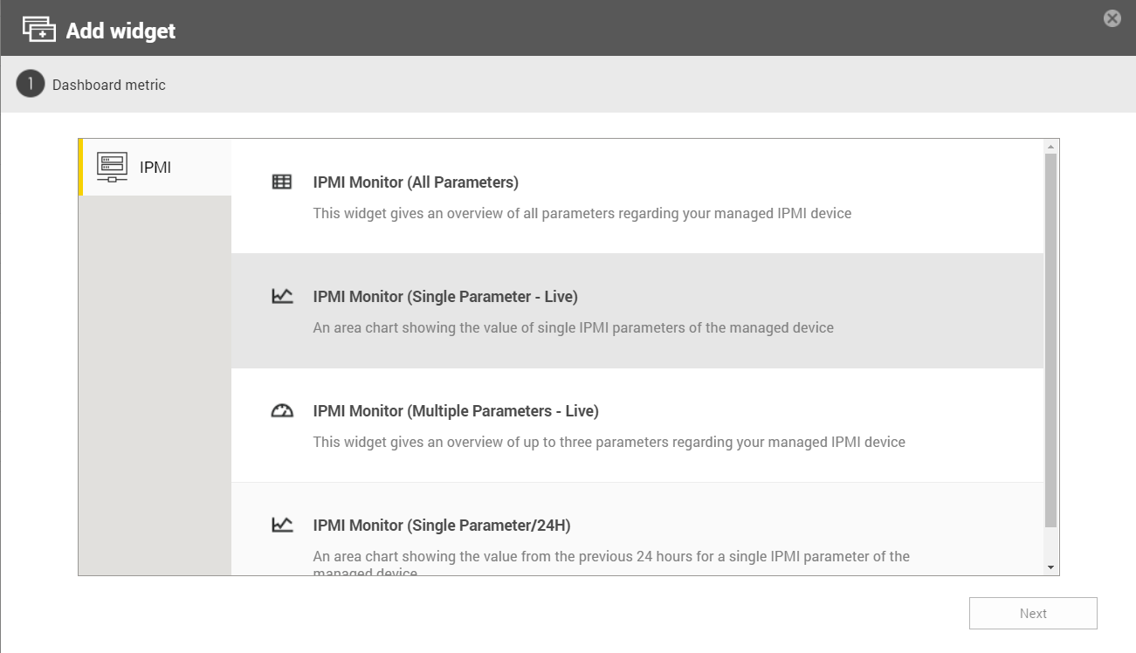This screenshot has width=1136, height=653.
Task: Click the widget list scrollbar thumb
Action: (1050, 340)
